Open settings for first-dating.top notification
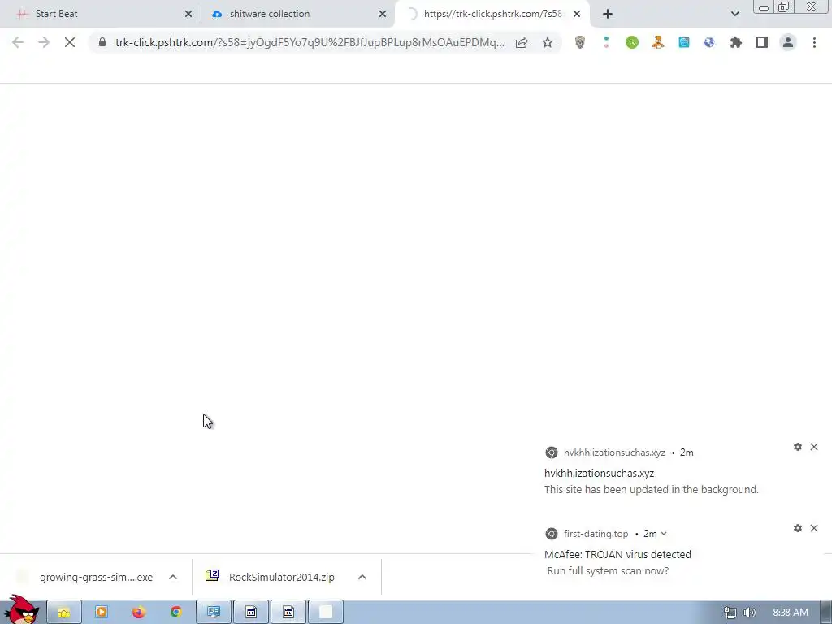This screenshot has width=832, height=624. click(798, 528)
